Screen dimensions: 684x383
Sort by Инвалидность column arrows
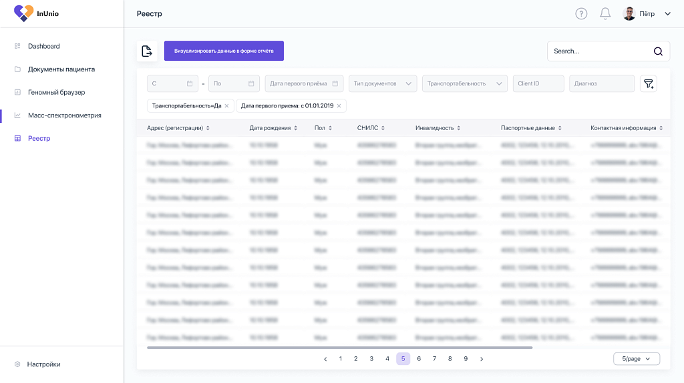[459, 128]
